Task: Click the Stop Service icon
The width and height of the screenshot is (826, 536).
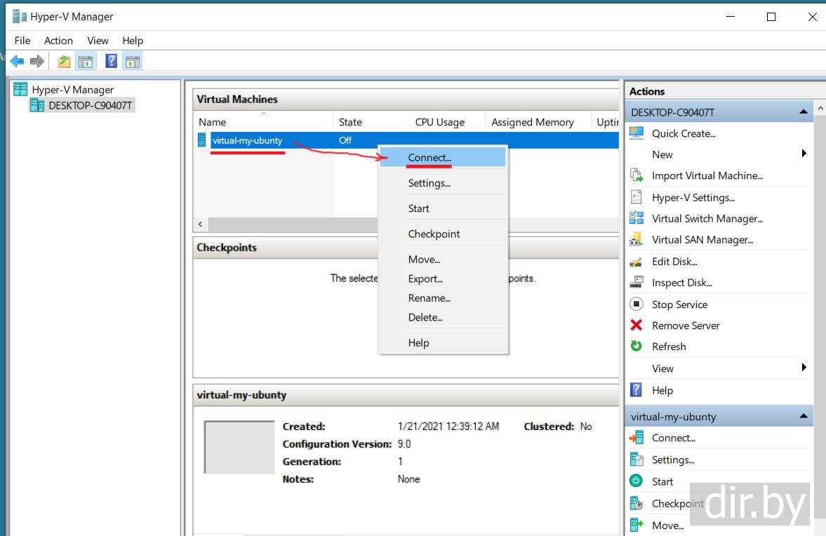Action: (637, 304)
